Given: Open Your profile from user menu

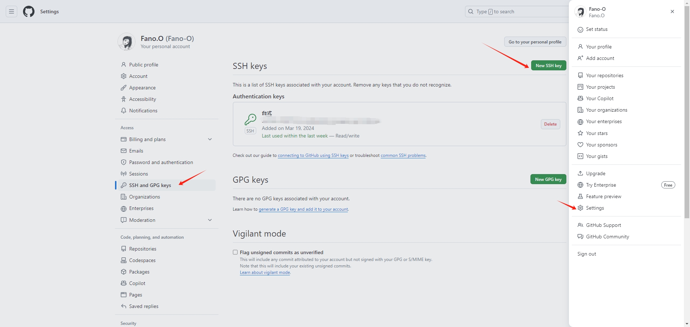Looking at the screenshot, I should pos(626,47).
